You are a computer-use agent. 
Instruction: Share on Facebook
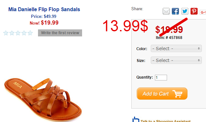pos(175,11)
